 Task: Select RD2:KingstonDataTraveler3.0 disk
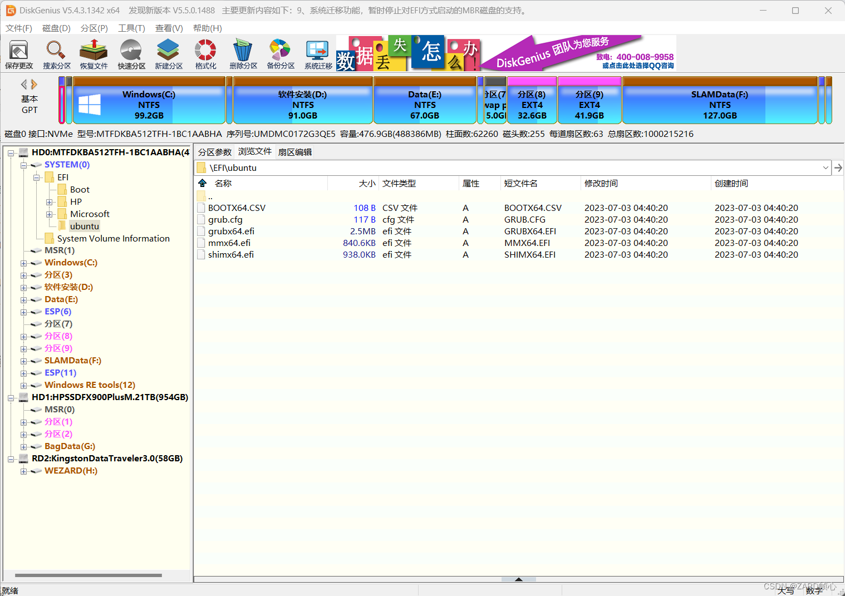(107, 459)
